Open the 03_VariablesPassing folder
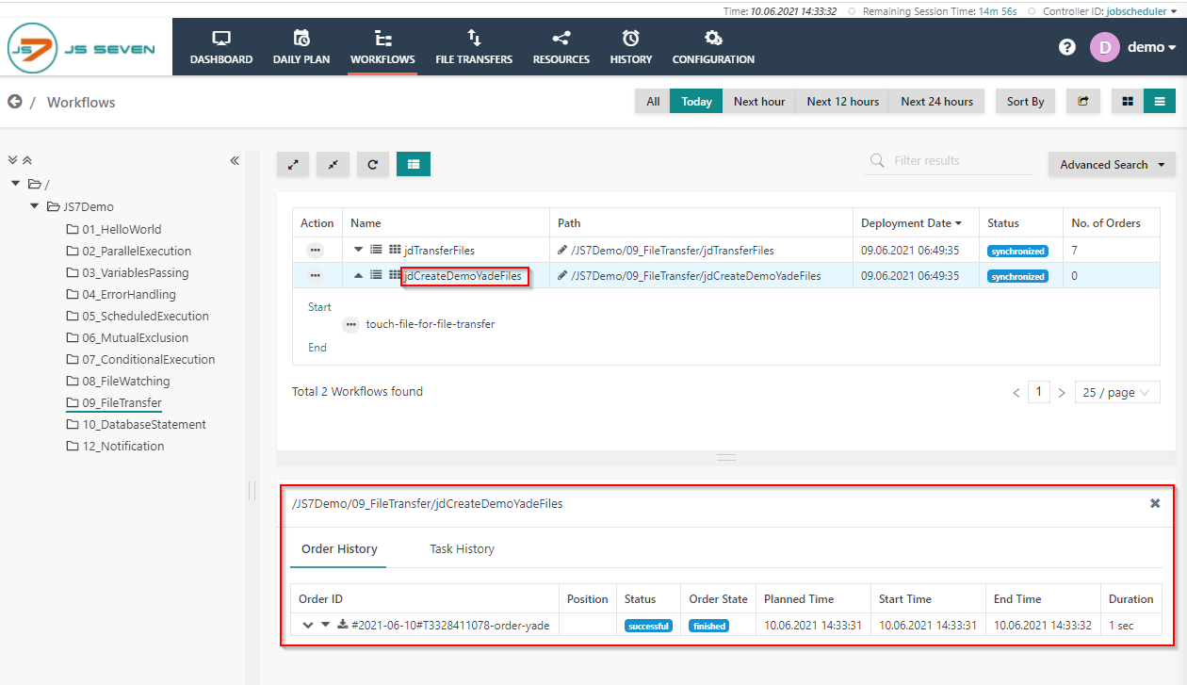Screen dimensions: 1187x685 coord(127,272)
